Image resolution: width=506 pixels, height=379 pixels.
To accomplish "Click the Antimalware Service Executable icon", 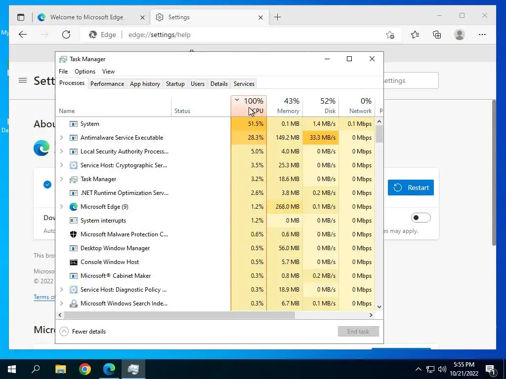I will pyautogui.click(x=74, y=138).
